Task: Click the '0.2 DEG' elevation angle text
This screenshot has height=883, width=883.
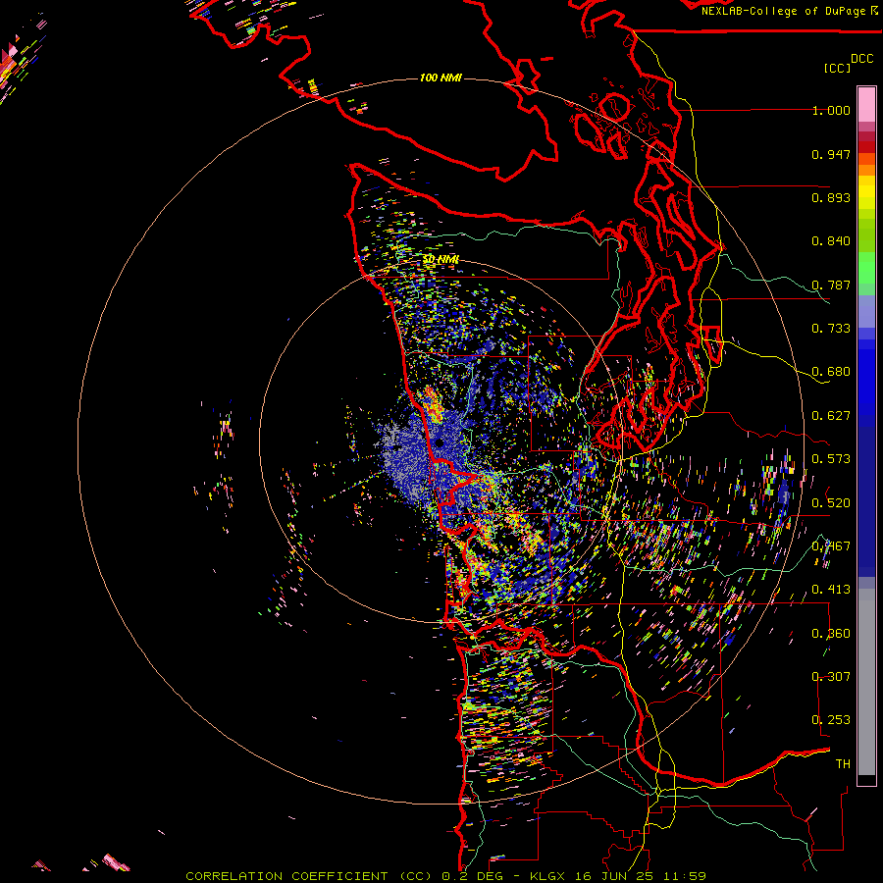Action: (x=475, y=876)
